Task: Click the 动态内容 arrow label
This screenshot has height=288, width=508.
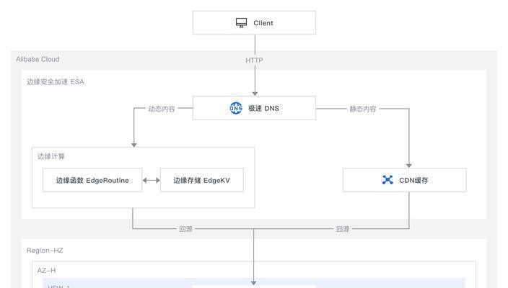Action: click(x=162, y=109)
